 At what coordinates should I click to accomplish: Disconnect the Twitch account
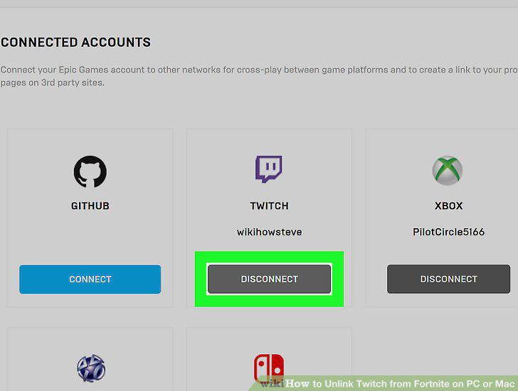(x=269, y=279)
